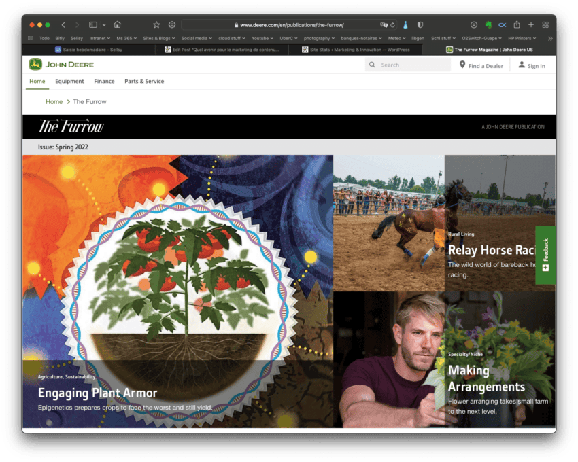The image size is (578, 462).
Task: Open the Todo bookmark
Action: click(44, 38)
